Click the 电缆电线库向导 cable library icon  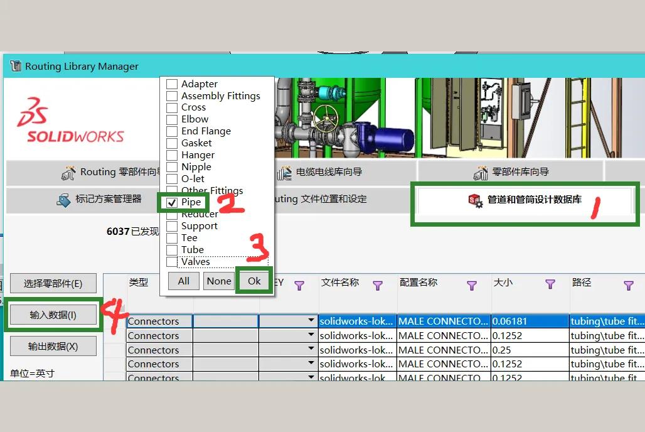[284, 171]
